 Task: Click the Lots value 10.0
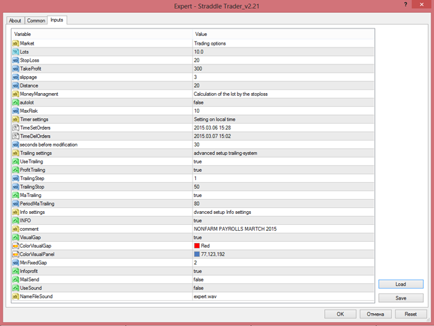(199, 52)
